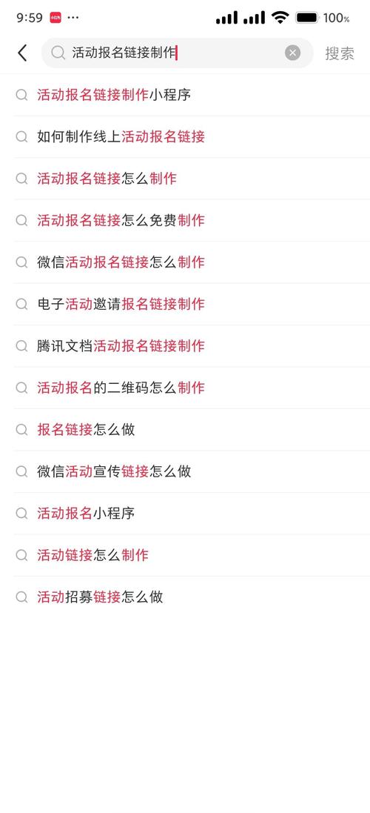Tap search icon beside 微信活动报名链接怎么制作
This screenshot has height=813, width=370.
click(x=21, y=262)
